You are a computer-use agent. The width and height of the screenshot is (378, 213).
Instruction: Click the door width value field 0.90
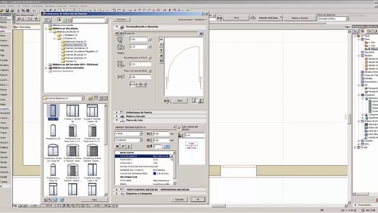(138, 40)
